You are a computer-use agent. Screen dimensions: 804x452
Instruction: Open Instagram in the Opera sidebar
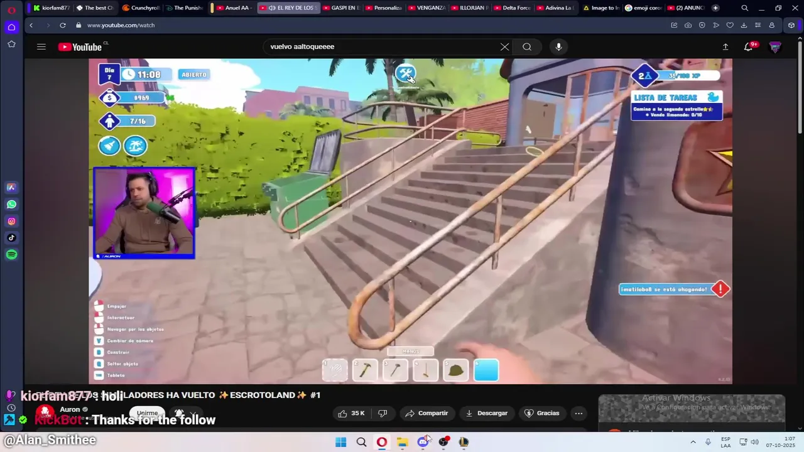pyautogui.click(x=11, y=221)
